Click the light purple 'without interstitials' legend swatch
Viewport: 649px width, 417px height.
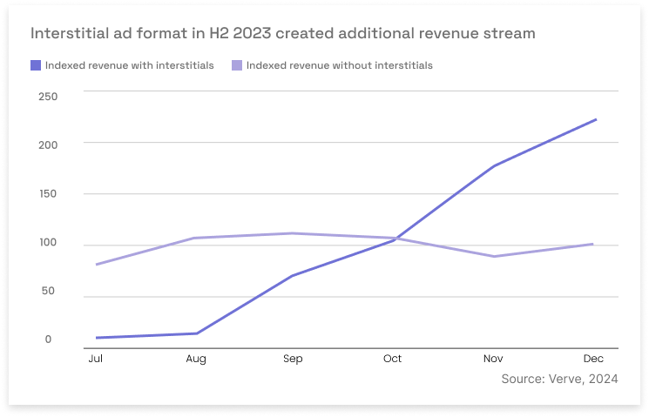coord(237,65)
